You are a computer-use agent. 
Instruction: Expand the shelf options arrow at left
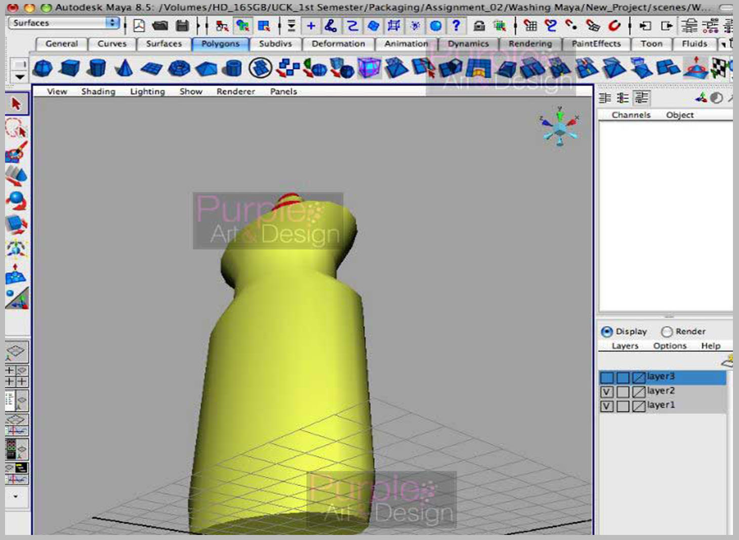tap(20, 77)
